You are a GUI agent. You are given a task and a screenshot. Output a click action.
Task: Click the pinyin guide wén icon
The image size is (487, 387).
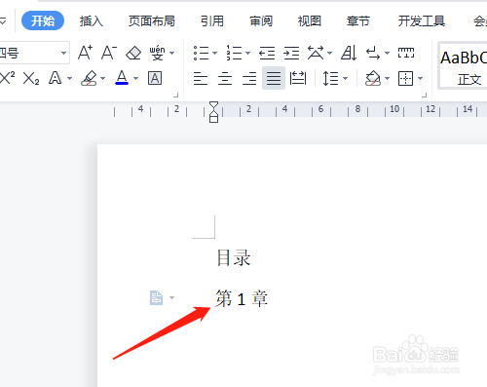(x=157, y=53)
